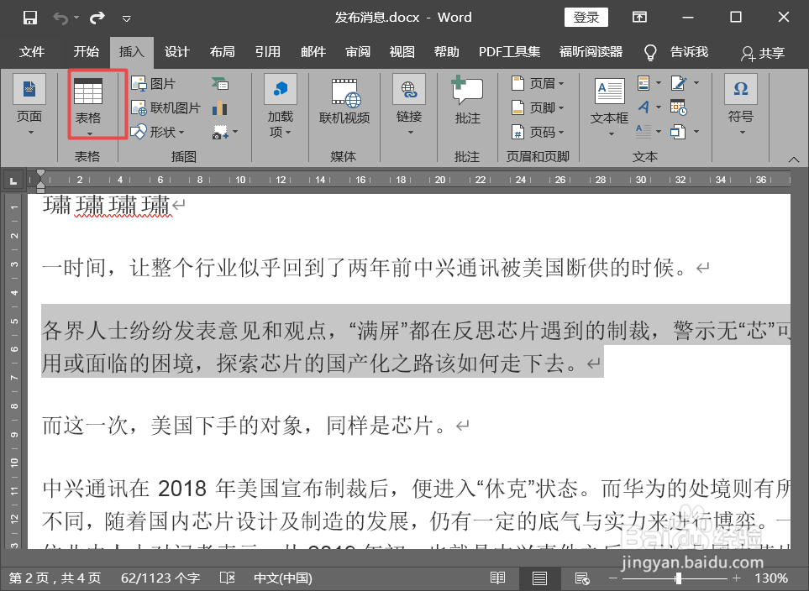Screen dimensions: 809x591
Task: Open the PDF工具集 tab
Action: tap(509, 52)
